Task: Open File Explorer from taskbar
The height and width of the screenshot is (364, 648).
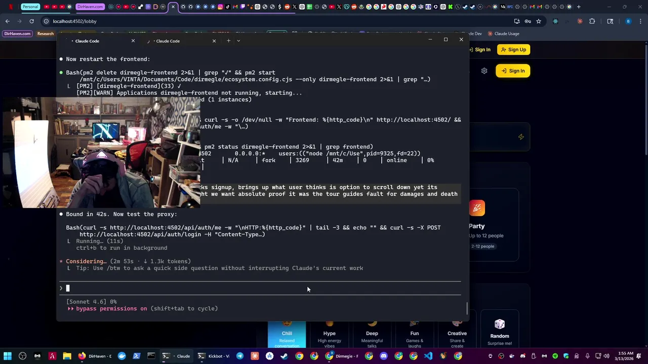Action: click(x=67, y=356)
